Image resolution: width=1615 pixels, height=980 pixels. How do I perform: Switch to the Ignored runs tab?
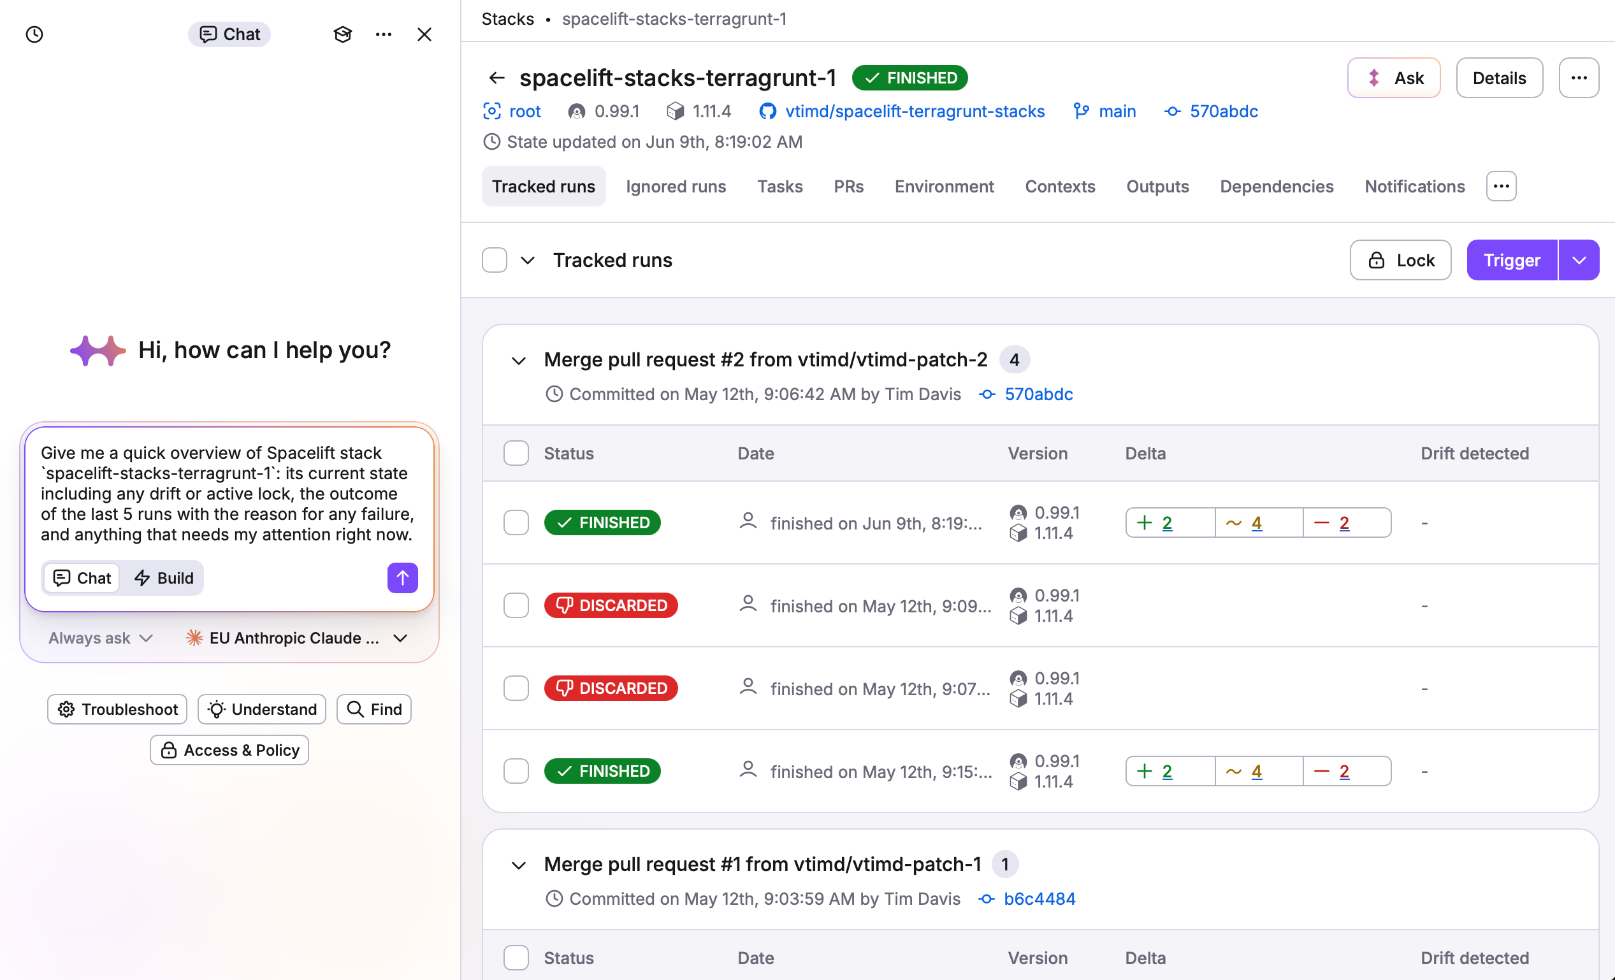[676, 187]
